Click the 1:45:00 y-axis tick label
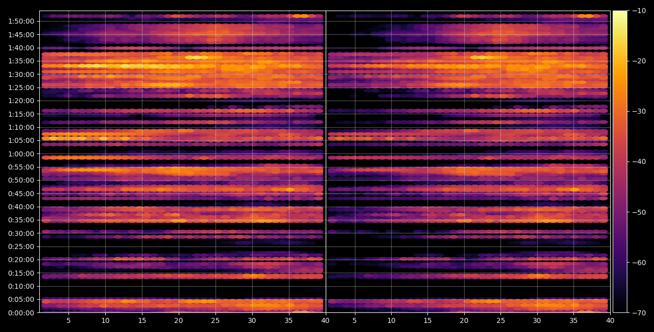 pos(21,35)
